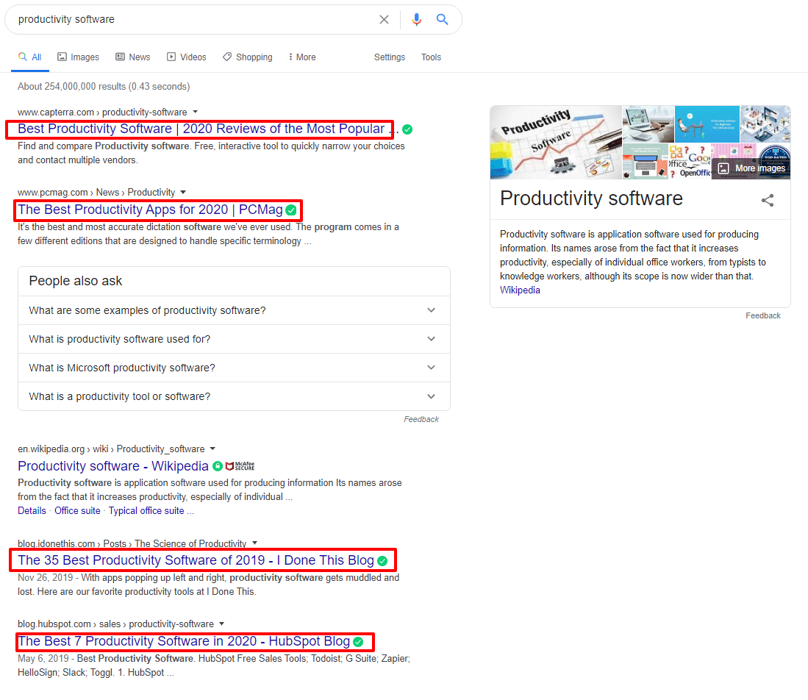The width and height of the screenshot is (808, 700).
Task: Clear the search box with the X icon
Action: click(384, 20)
